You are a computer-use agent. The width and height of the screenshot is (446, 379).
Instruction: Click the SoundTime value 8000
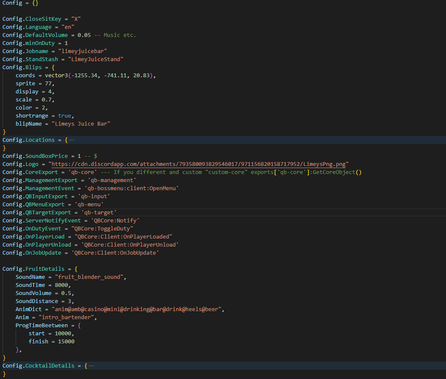[62, 285]
